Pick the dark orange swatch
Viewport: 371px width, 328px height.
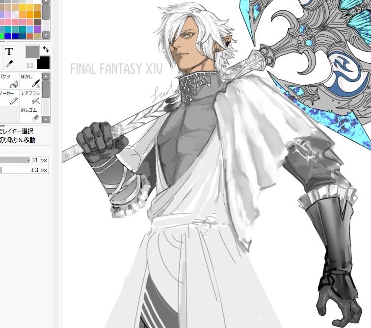[37, 15]
